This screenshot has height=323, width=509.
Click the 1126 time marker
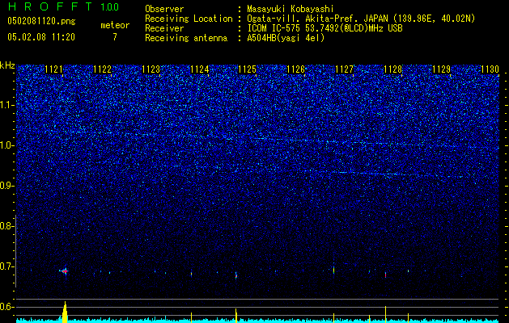point(296,69)
